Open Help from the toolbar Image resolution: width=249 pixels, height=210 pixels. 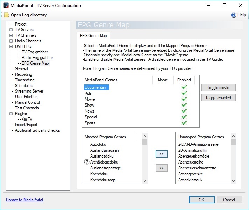[x=238, y=15]
